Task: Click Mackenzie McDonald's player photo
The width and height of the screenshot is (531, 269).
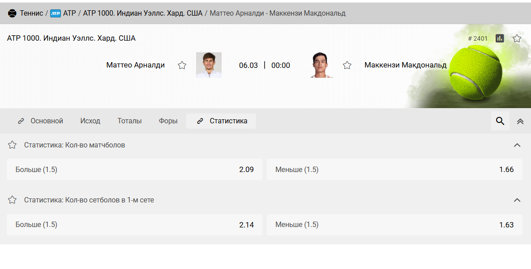Action: coord(322,65)
